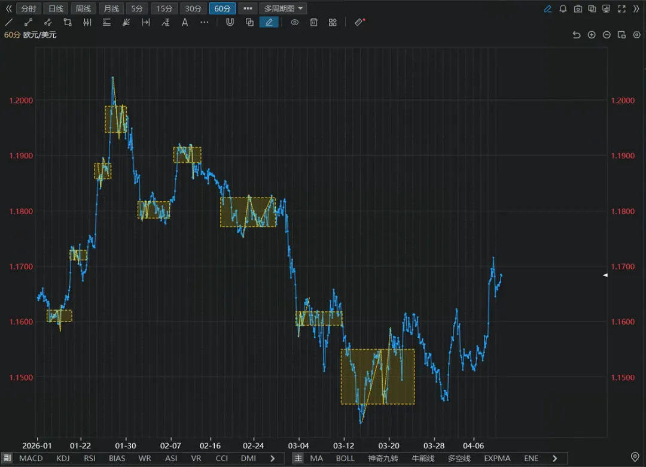Toggle the 主 main-indicator button
The image size is (646, 467).
coord(298,458)
